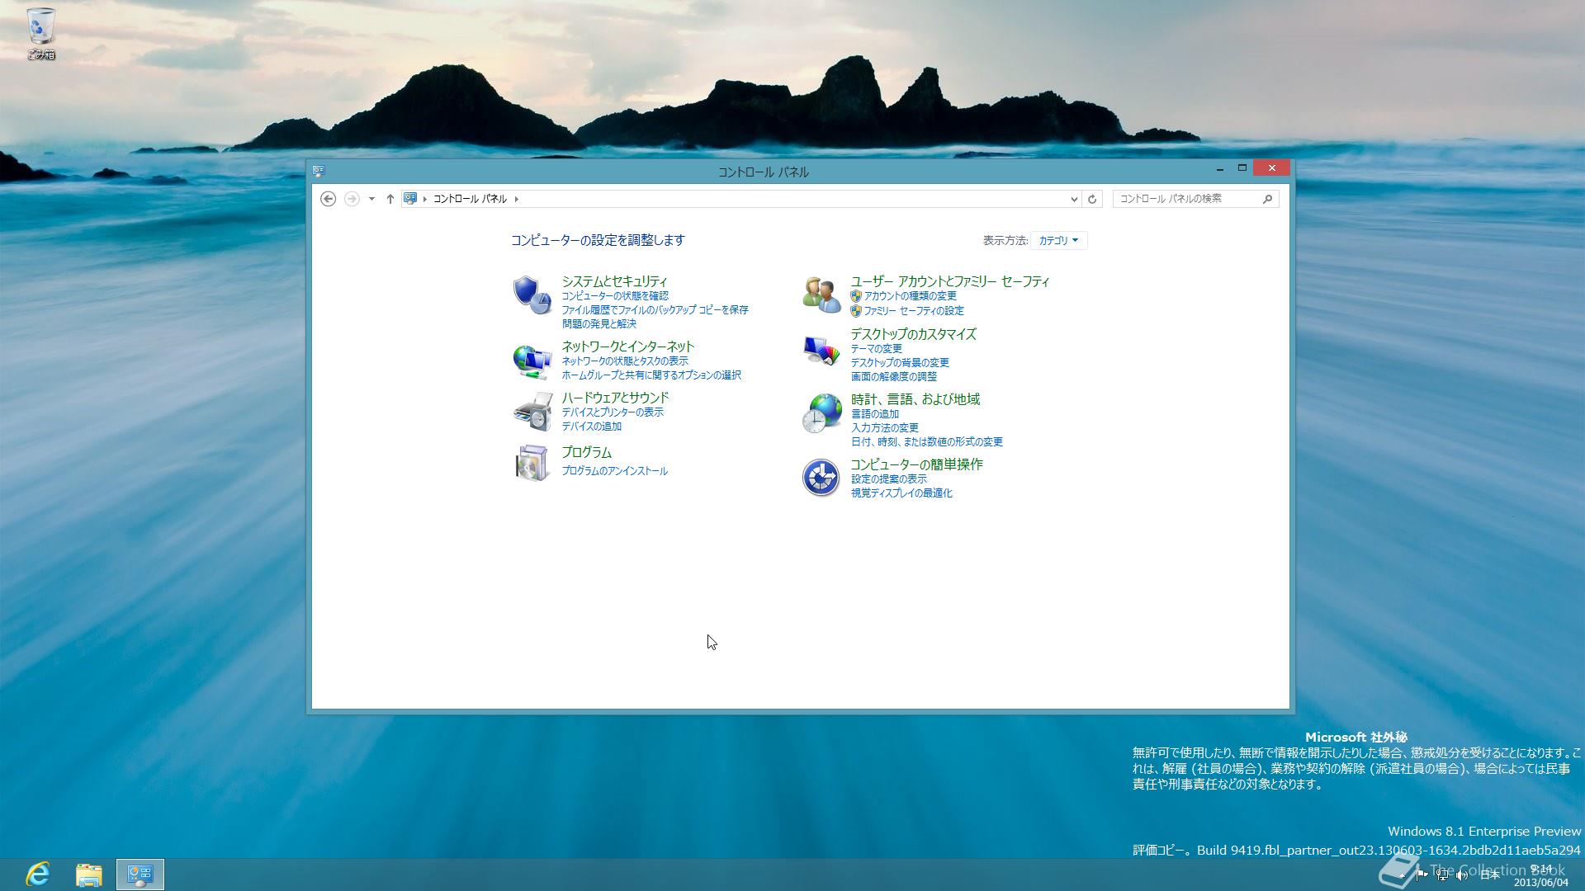The height and width of the screenshot is (891, 1585).
Task: Open the プログラム category link
Action: pyautogui.click(x=586, y=452)
